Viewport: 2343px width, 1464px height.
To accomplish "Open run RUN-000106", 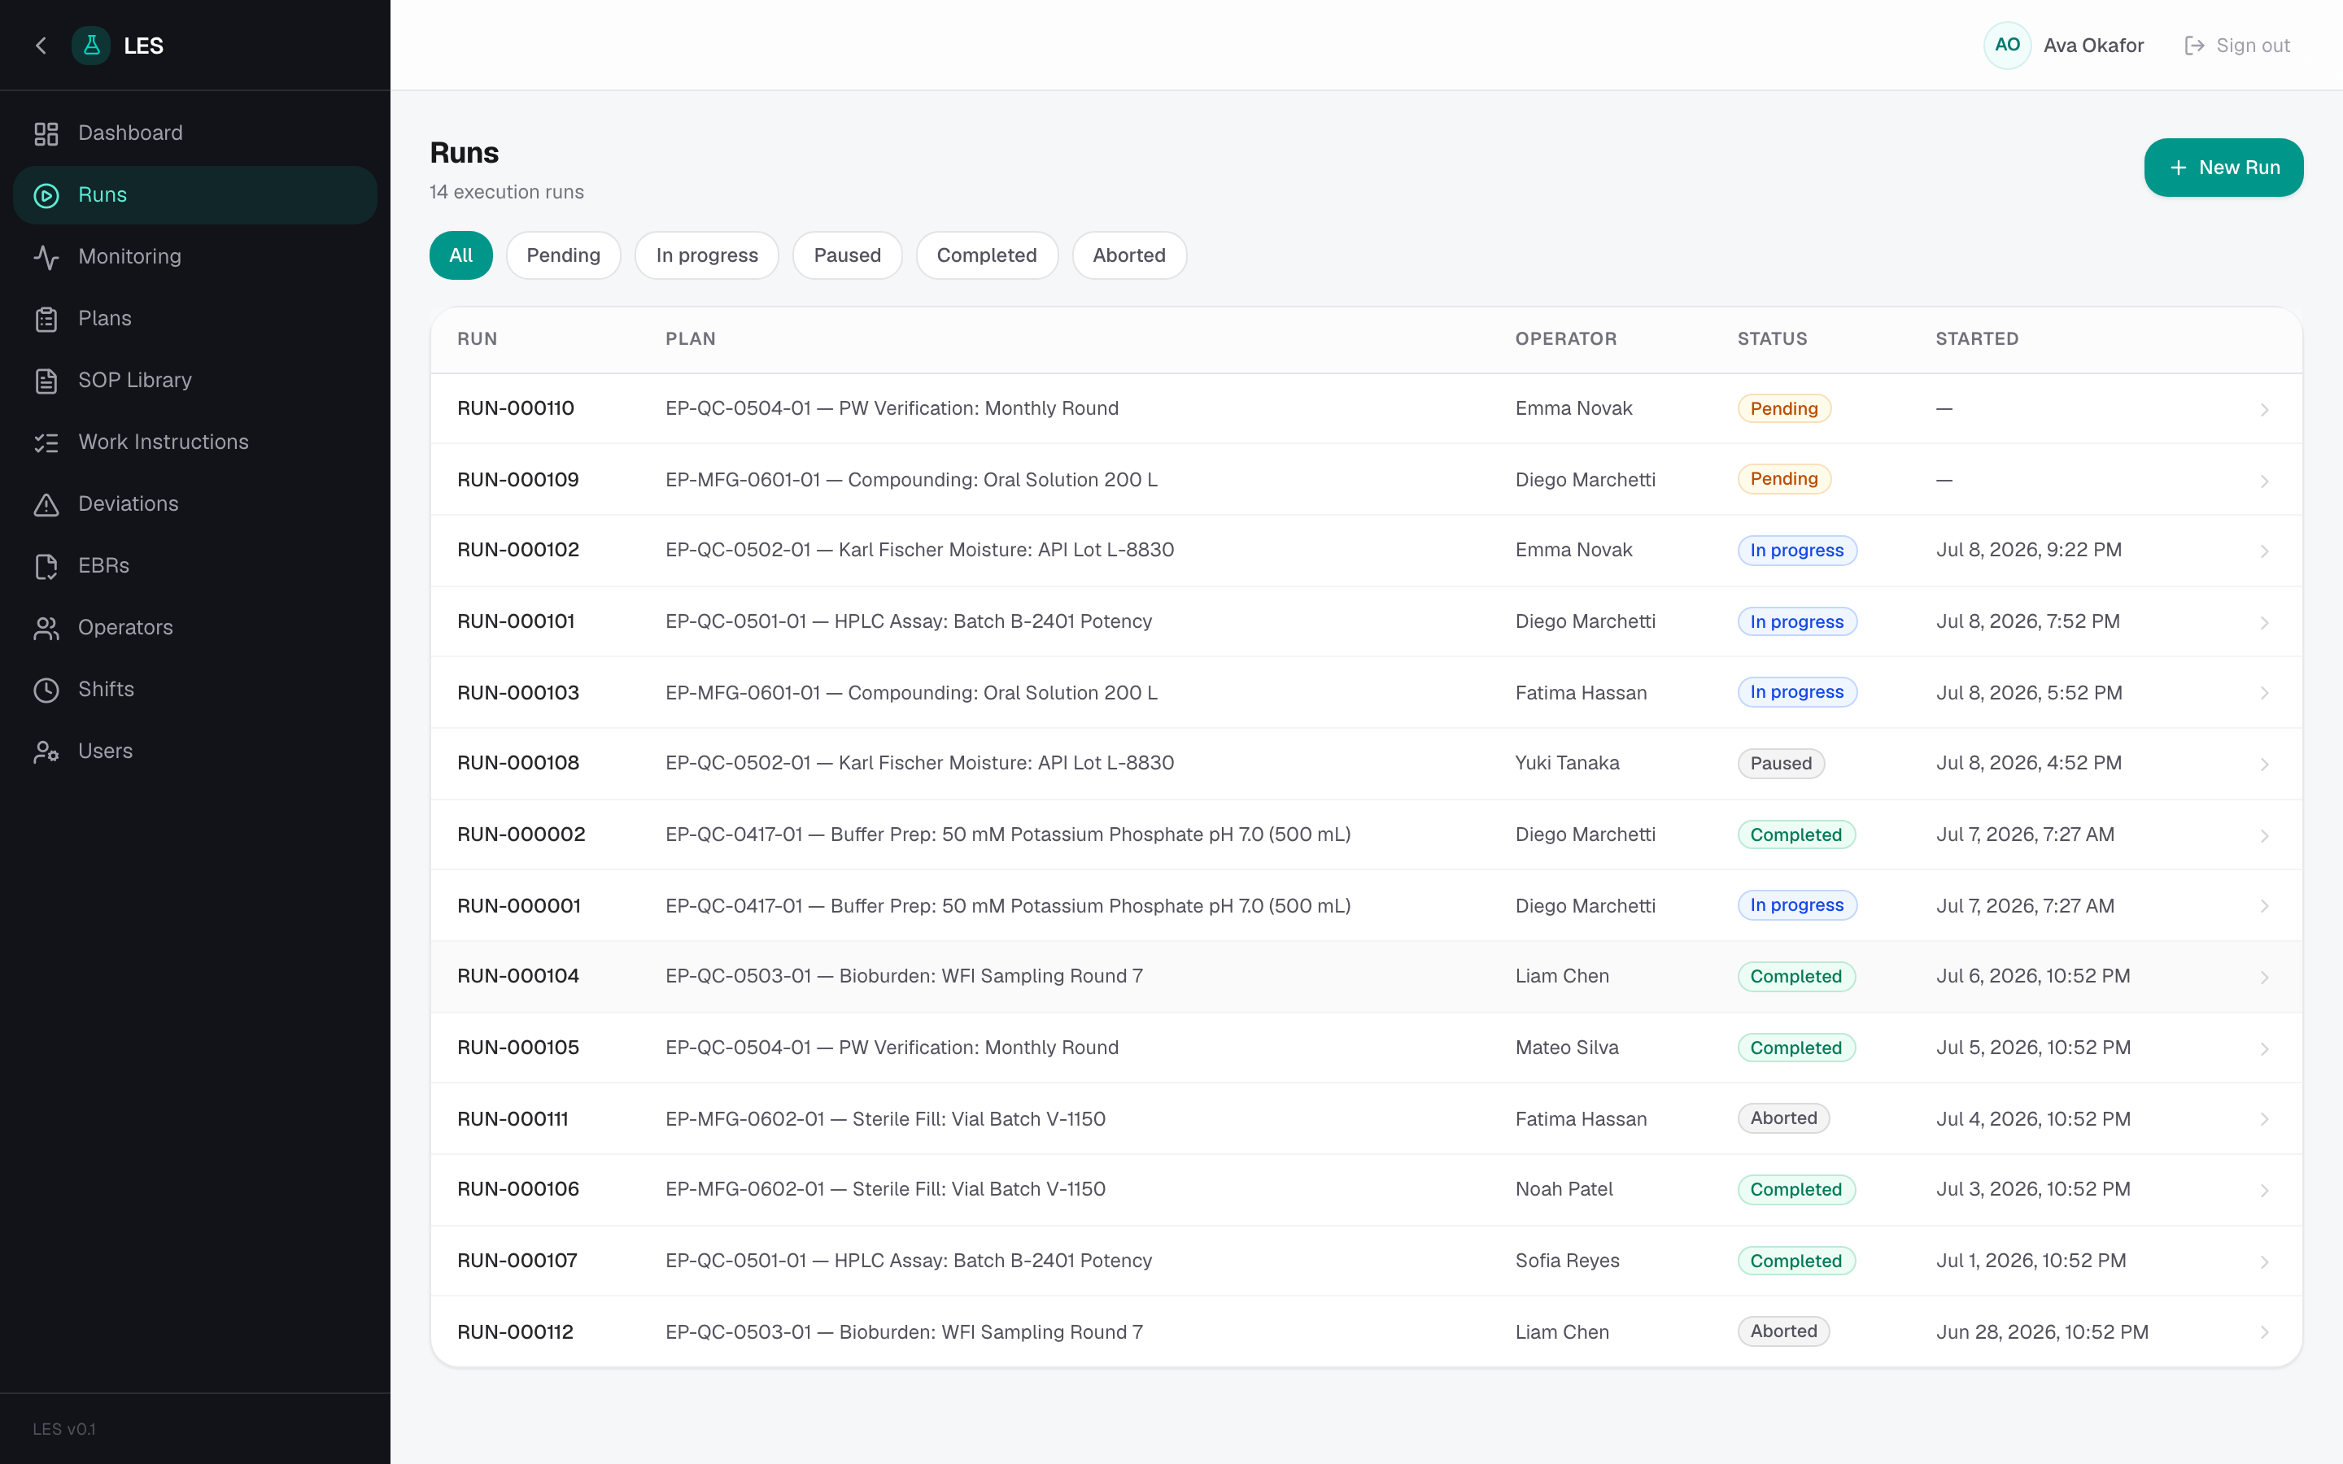I will [1366, 1189].
